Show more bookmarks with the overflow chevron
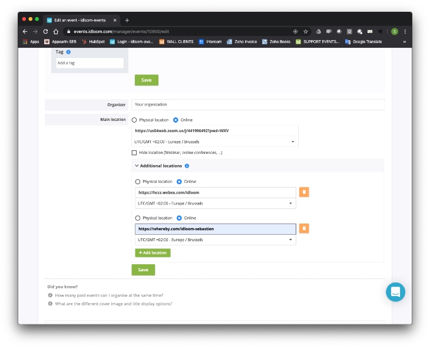Viewport: 430px width, 348px height. click(x=405, y=42)
